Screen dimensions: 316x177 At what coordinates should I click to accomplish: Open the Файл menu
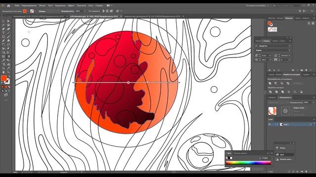click(x=17, y=5)
